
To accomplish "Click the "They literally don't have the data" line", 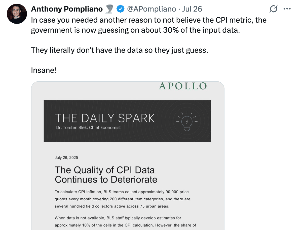I will coord(120,50).
